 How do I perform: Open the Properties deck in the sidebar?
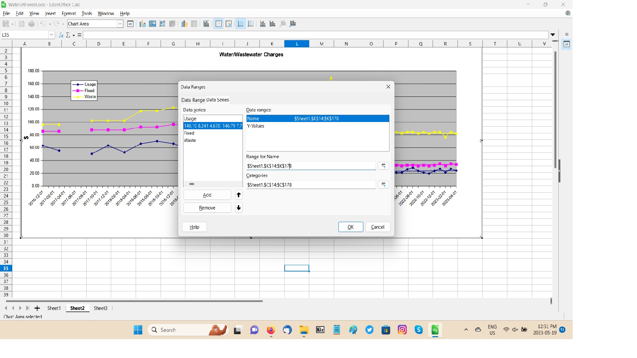pos(567,44)
